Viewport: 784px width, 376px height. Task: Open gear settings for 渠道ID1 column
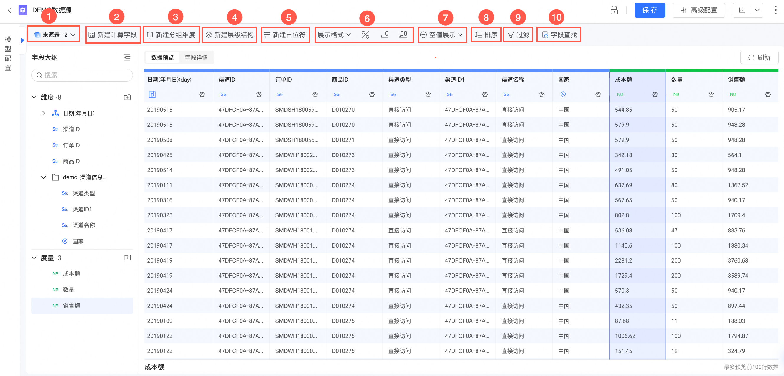(x=485, y=94)
